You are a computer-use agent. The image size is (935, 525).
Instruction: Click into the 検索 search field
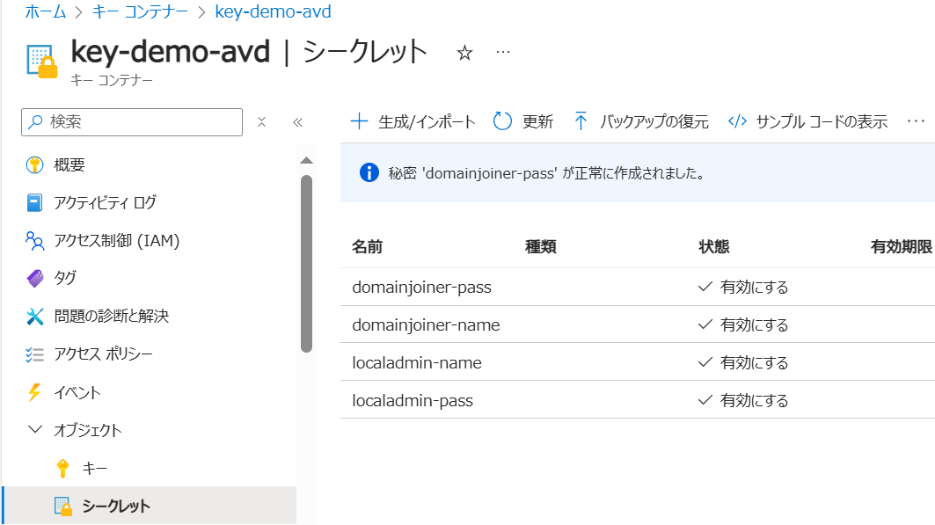[x=132, y=122]
